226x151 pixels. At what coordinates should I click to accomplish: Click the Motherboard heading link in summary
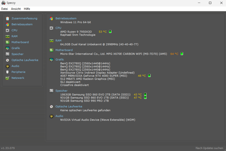click(x=64, y=50)
